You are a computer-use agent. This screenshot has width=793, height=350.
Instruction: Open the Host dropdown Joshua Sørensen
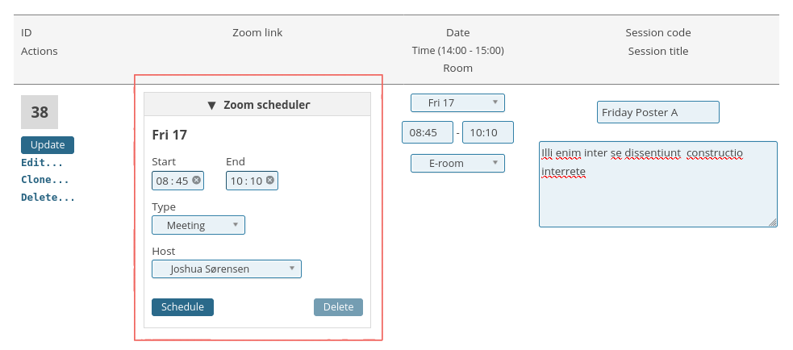coord(227,269)
